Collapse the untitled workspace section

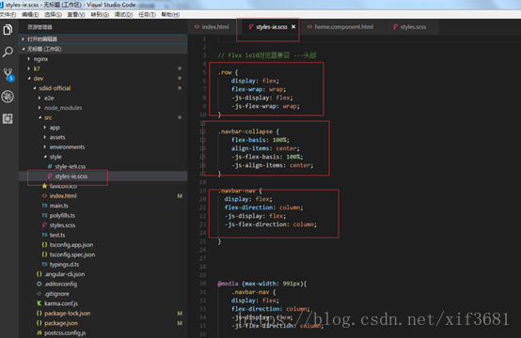103,49
